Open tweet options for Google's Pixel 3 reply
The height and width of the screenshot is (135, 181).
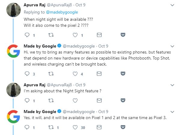tap(172, 112)
